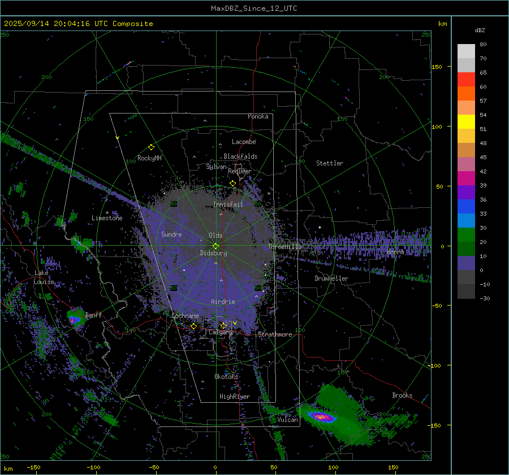Click the Ponoka city label
This screenshot has height=475, width=509.
(x=258, y=116)
